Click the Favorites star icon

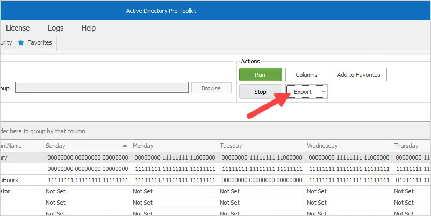(x=21, y=43)
